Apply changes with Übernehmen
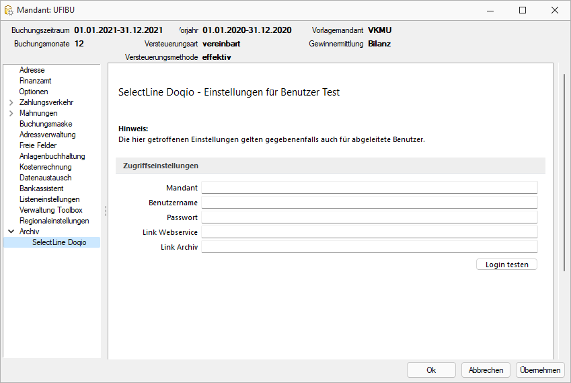571x383 pixels. click(x=540, y=370)
